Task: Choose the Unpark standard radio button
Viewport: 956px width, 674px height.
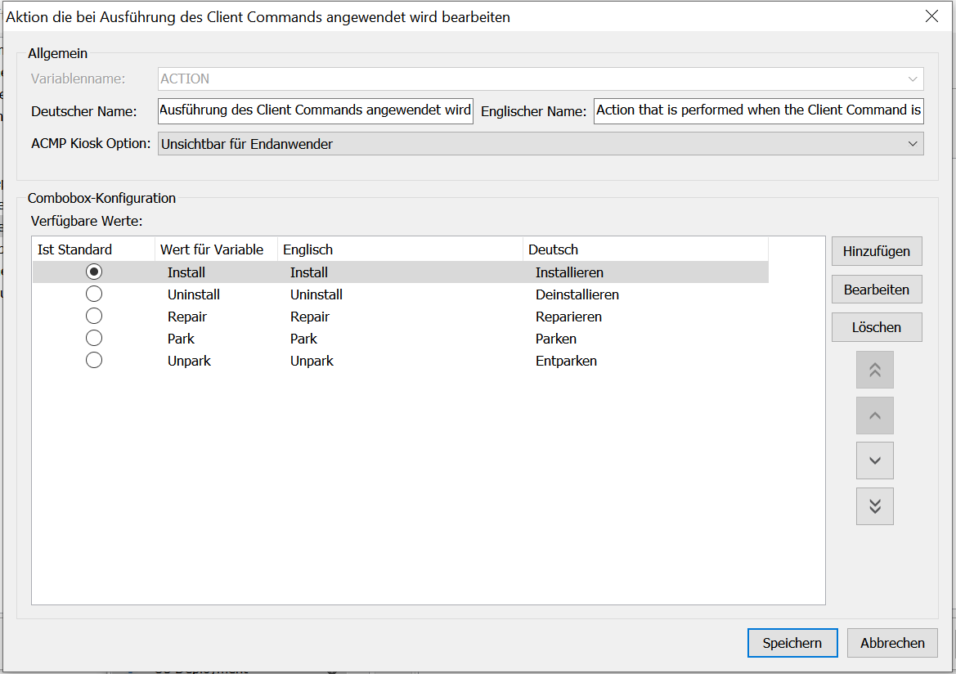Action: click(94, 360)
